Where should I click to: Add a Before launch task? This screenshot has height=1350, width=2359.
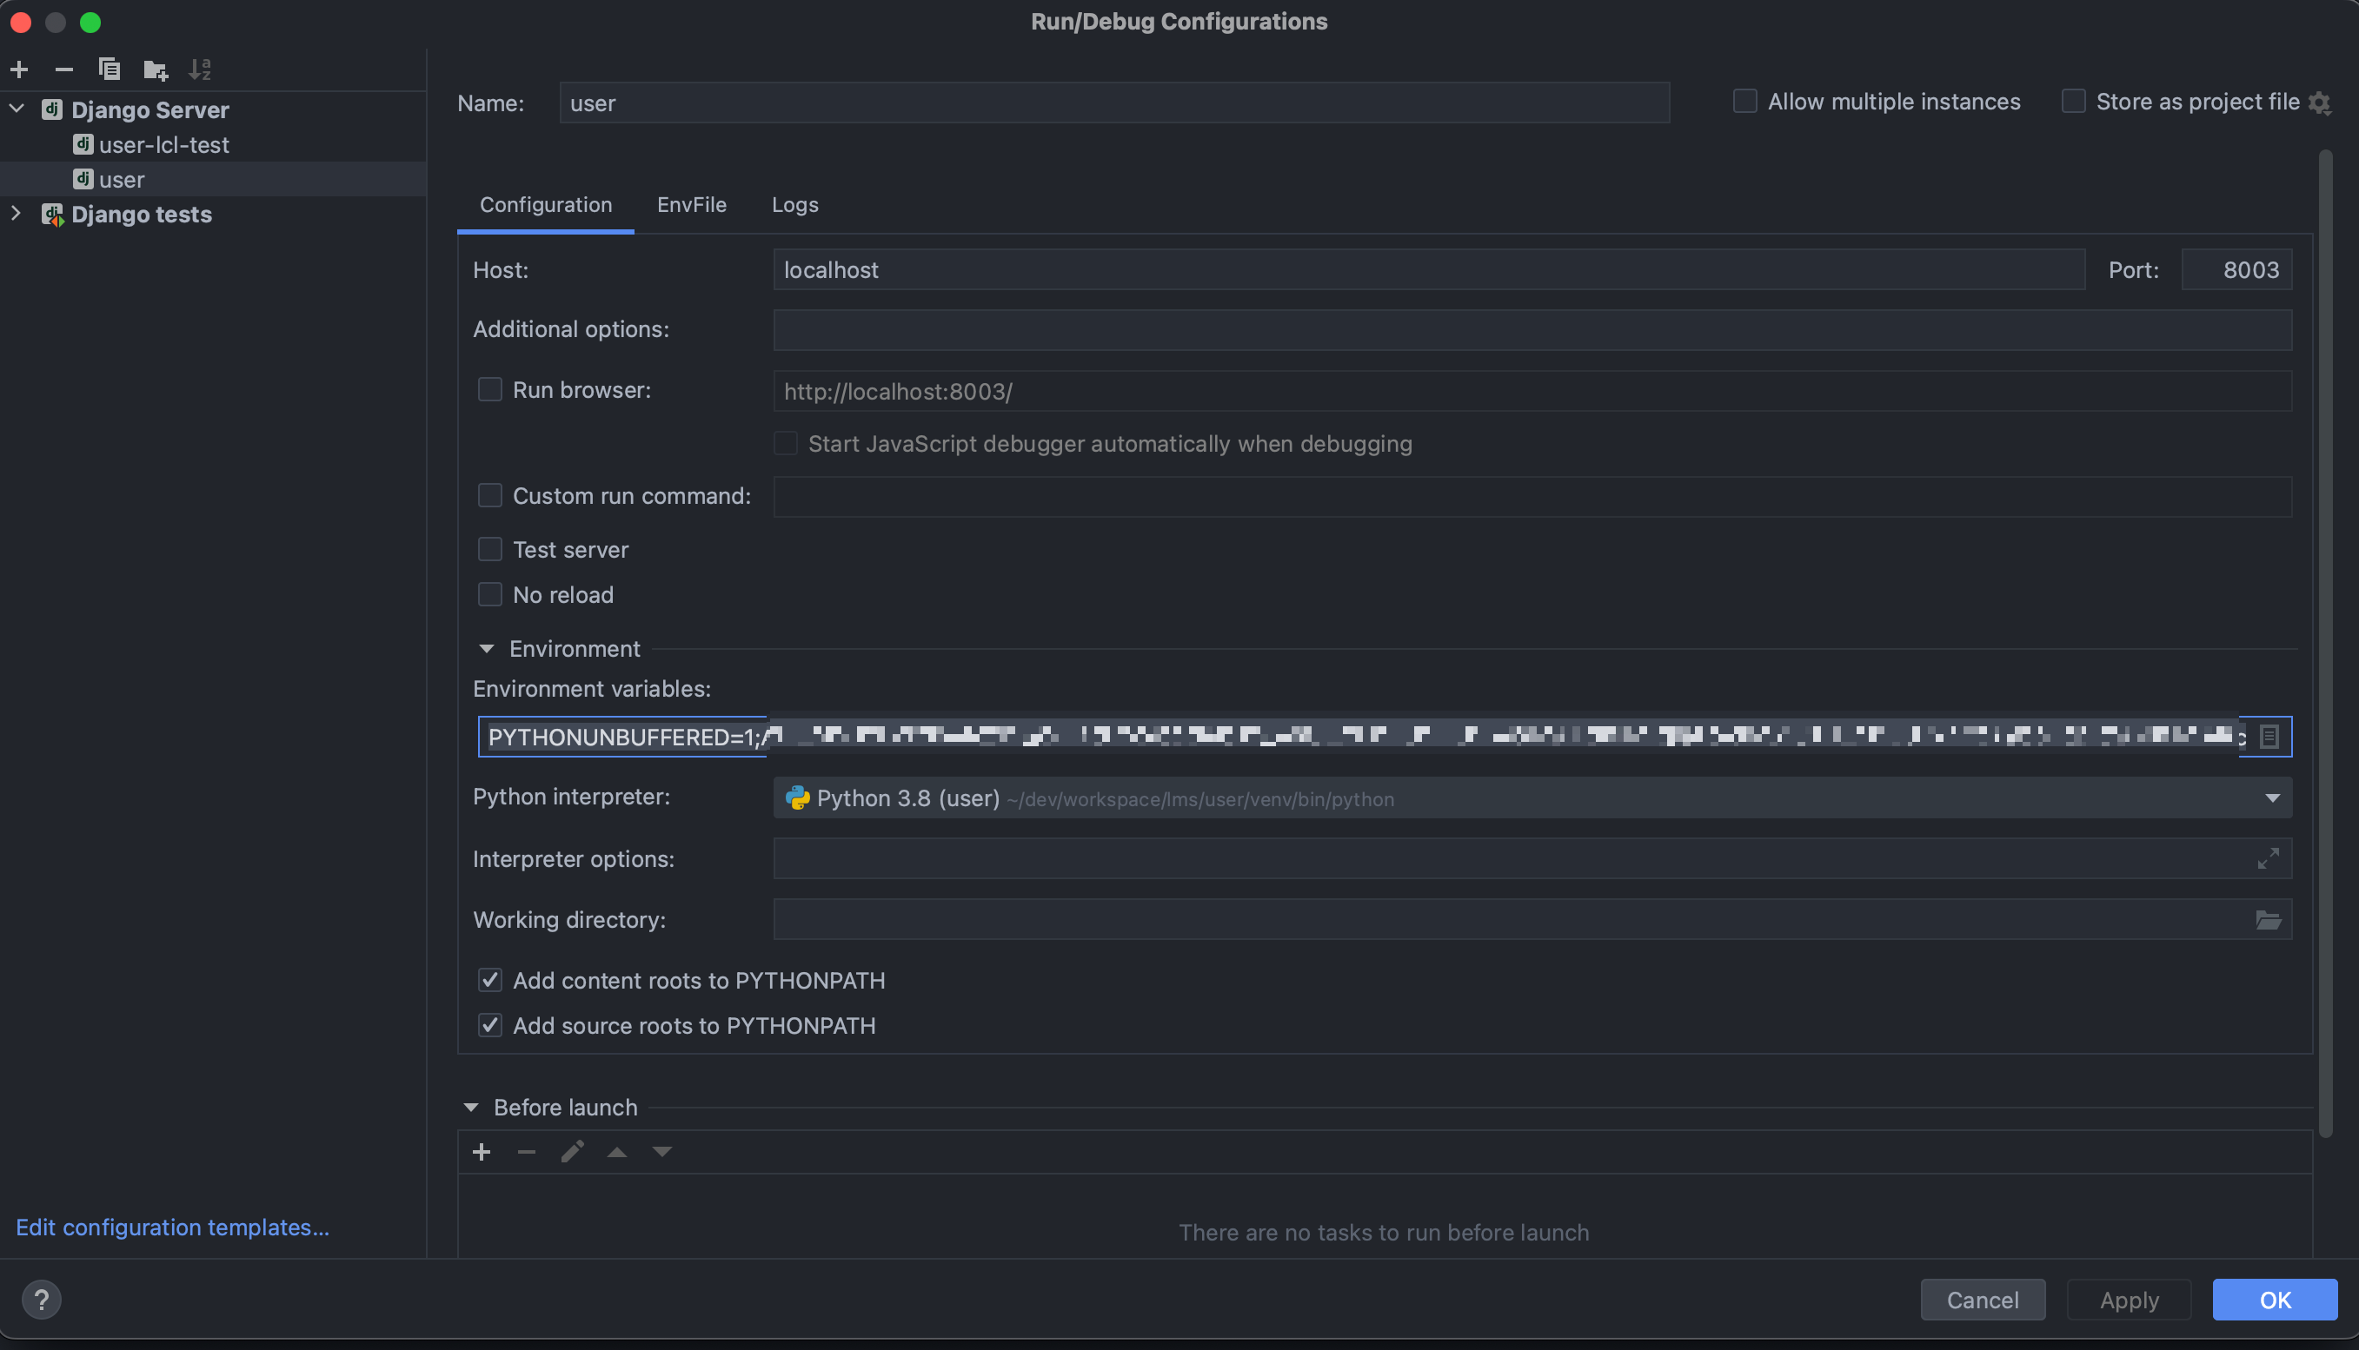482,1152
